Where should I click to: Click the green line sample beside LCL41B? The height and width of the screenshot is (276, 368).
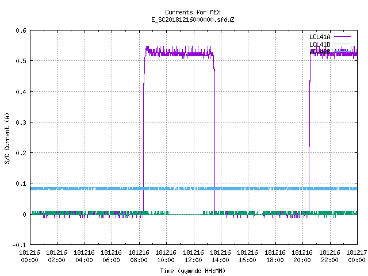[342, 44]
